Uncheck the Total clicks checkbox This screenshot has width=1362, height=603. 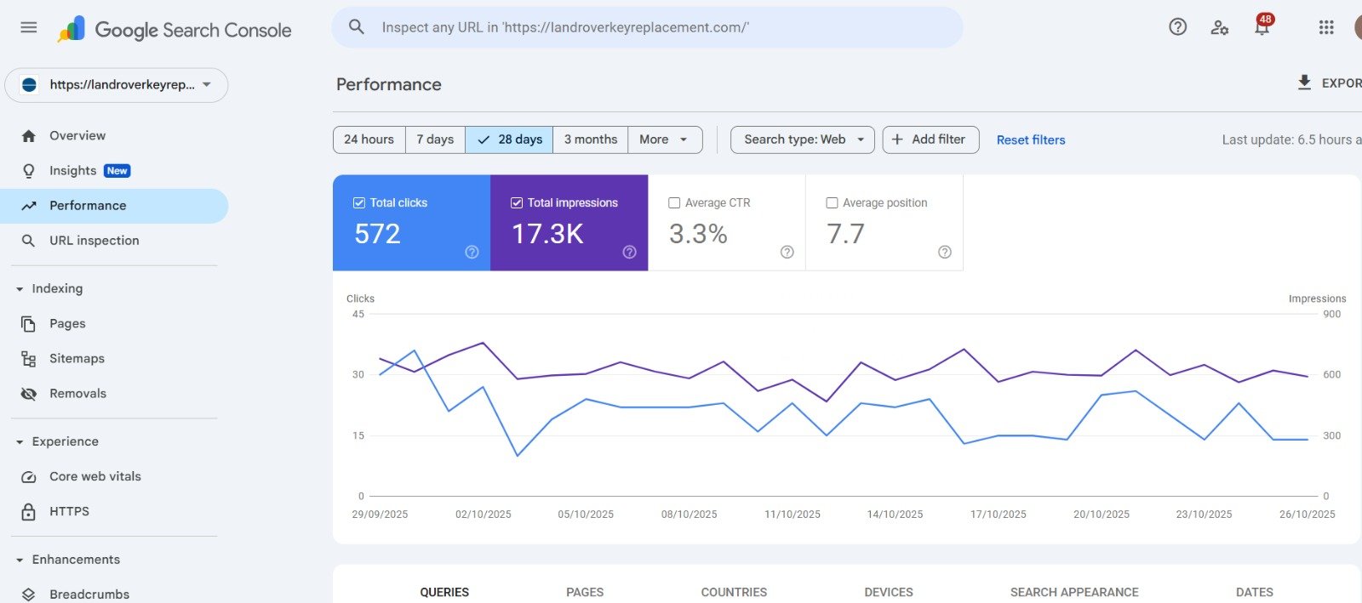pos(359,203)
